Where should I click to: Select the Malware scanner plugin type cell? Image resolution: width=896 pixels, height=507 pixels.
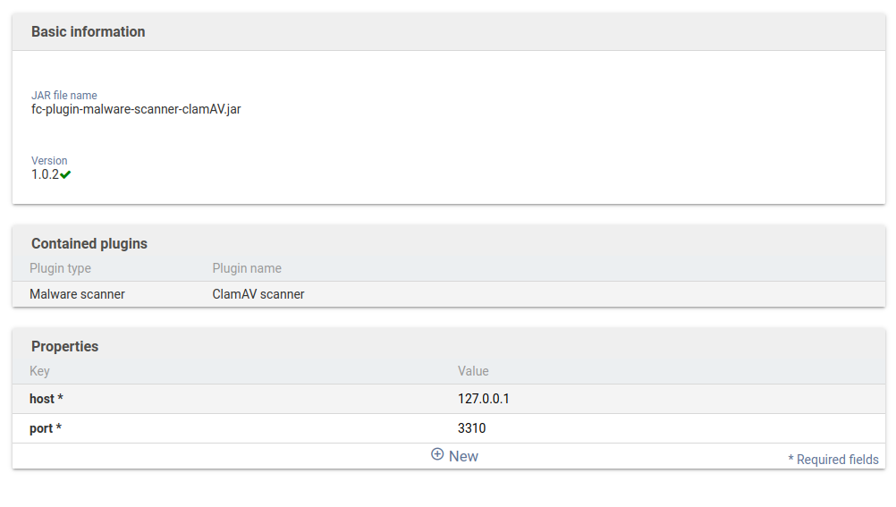point(77,294)
